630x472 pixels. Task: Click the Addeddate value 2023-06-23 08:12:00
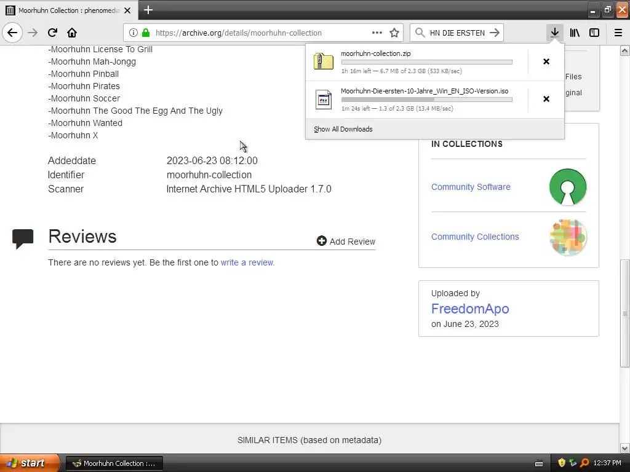pyautogui.click(x=212, y=160)
